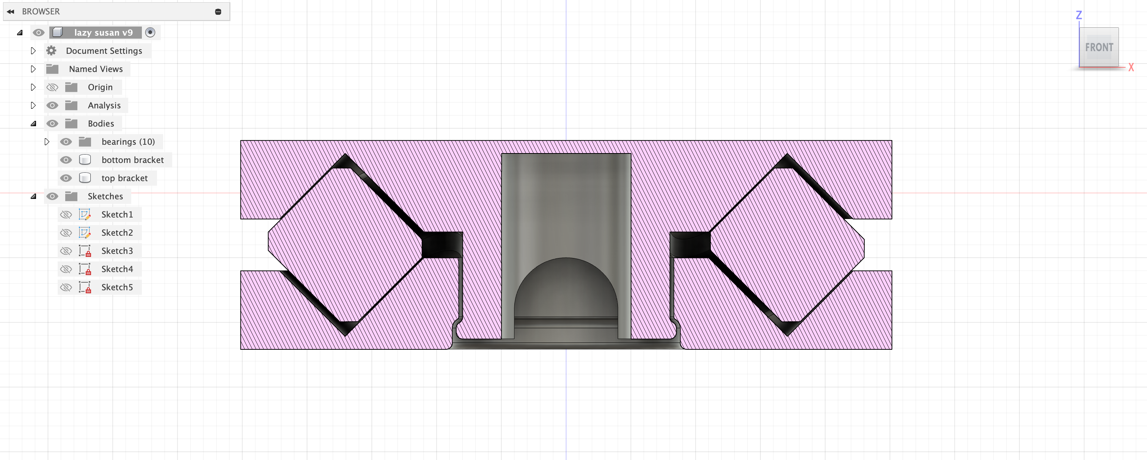Image resolution: width=1147 pixels, height=460 pixels.
Task: Collapse browser panel with double-arrow icon
Action: (x=10, y=12)
